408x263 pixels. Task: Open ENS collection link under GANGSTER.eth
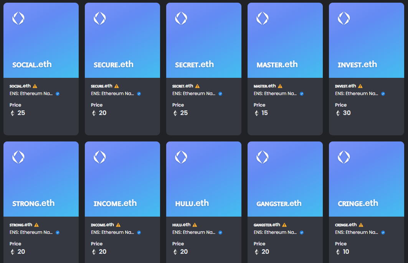tap(275, 232)
